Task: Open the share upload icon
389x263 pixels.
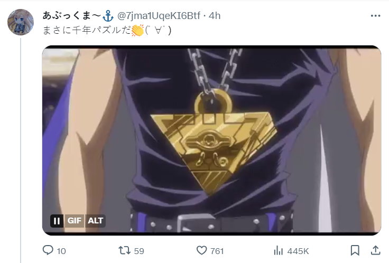Action: click(376, 250)
